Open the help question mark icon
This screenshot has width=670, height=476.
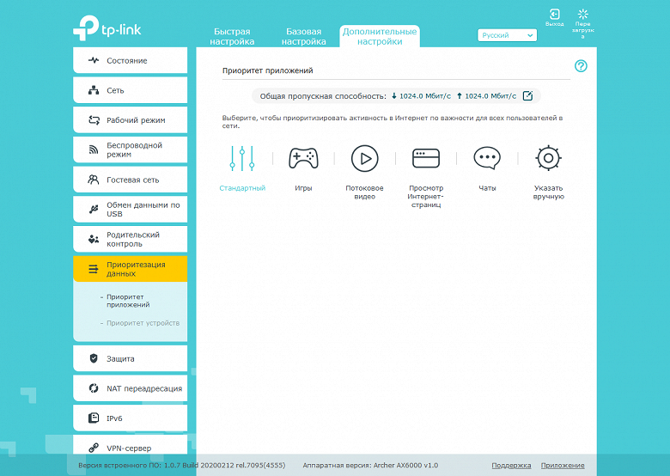click(x=581, y=66)
